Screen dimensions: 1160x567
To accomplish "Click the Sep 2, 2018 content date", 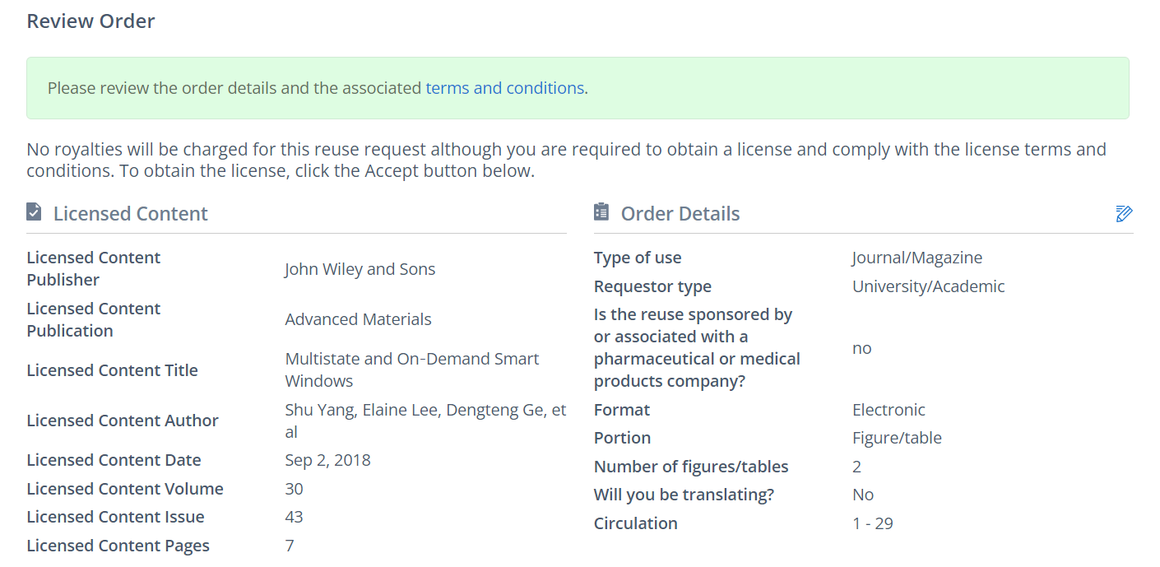I will [x=327, y=460].
